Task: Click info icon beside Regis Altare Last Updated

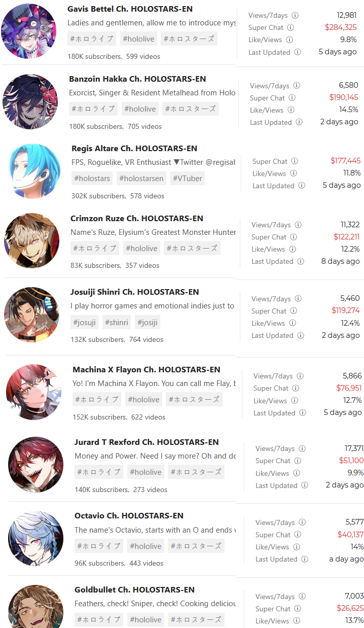Action: 302,186
